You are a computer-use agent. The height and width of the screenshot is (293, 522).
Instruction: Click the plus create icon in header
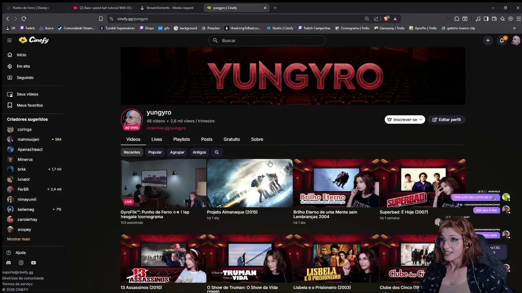[x=488, y=40]
